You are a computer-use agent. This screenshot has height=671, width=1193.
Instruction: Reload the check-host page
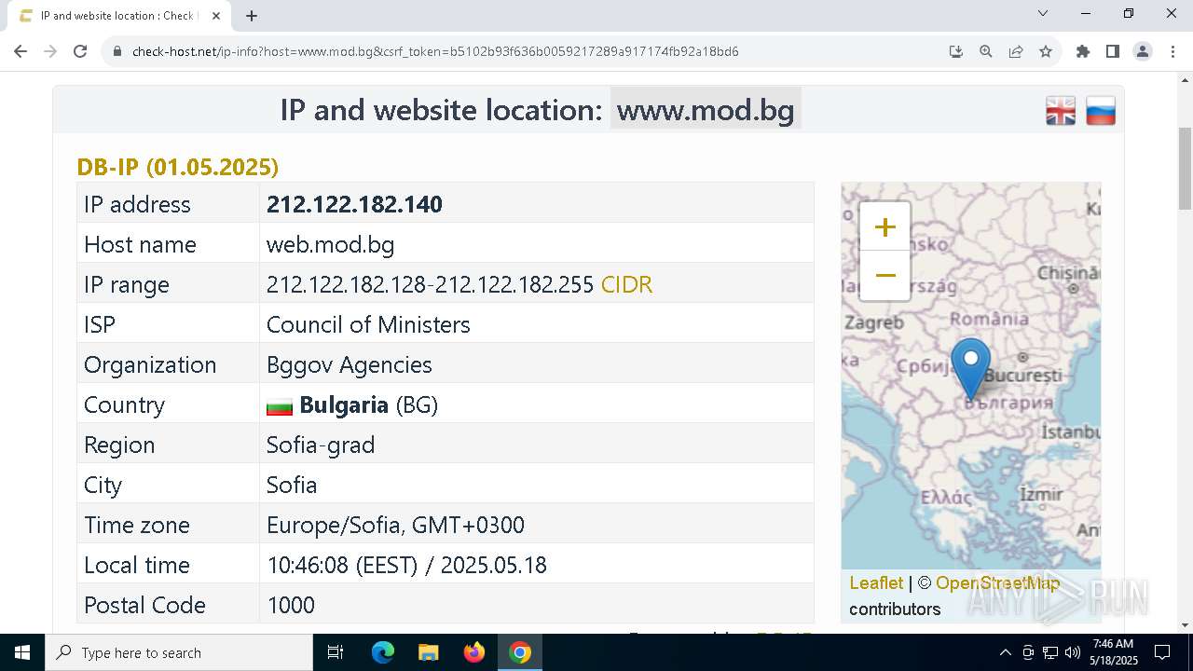[x=80, y=51]
